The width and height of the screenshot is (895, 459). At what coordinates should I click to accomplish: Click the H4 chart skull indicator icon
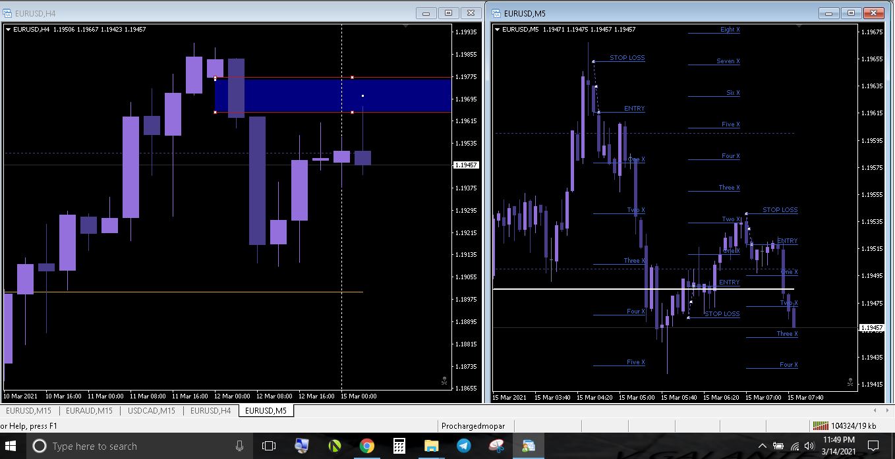[x=444, y=381]
